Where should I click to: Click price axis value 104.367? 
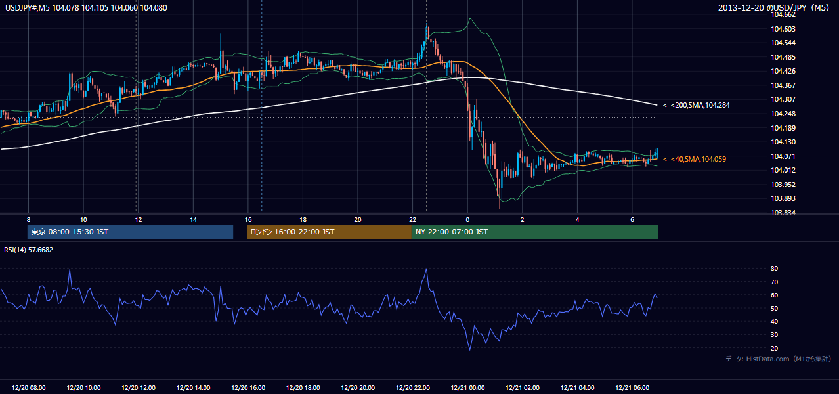point(784,85)
